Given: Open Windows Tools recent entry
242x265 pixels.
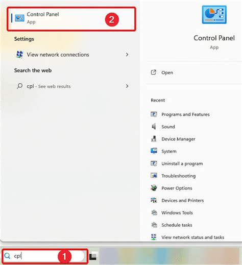Looking at the screenshot, I should [177, 212].
